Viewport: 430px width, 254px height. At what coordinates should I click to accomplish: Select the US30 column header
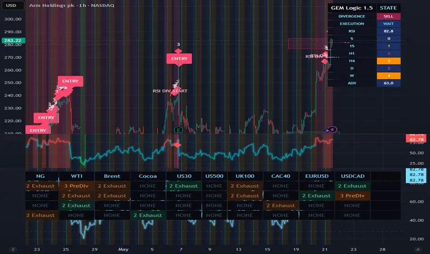[x=184, y=176]
